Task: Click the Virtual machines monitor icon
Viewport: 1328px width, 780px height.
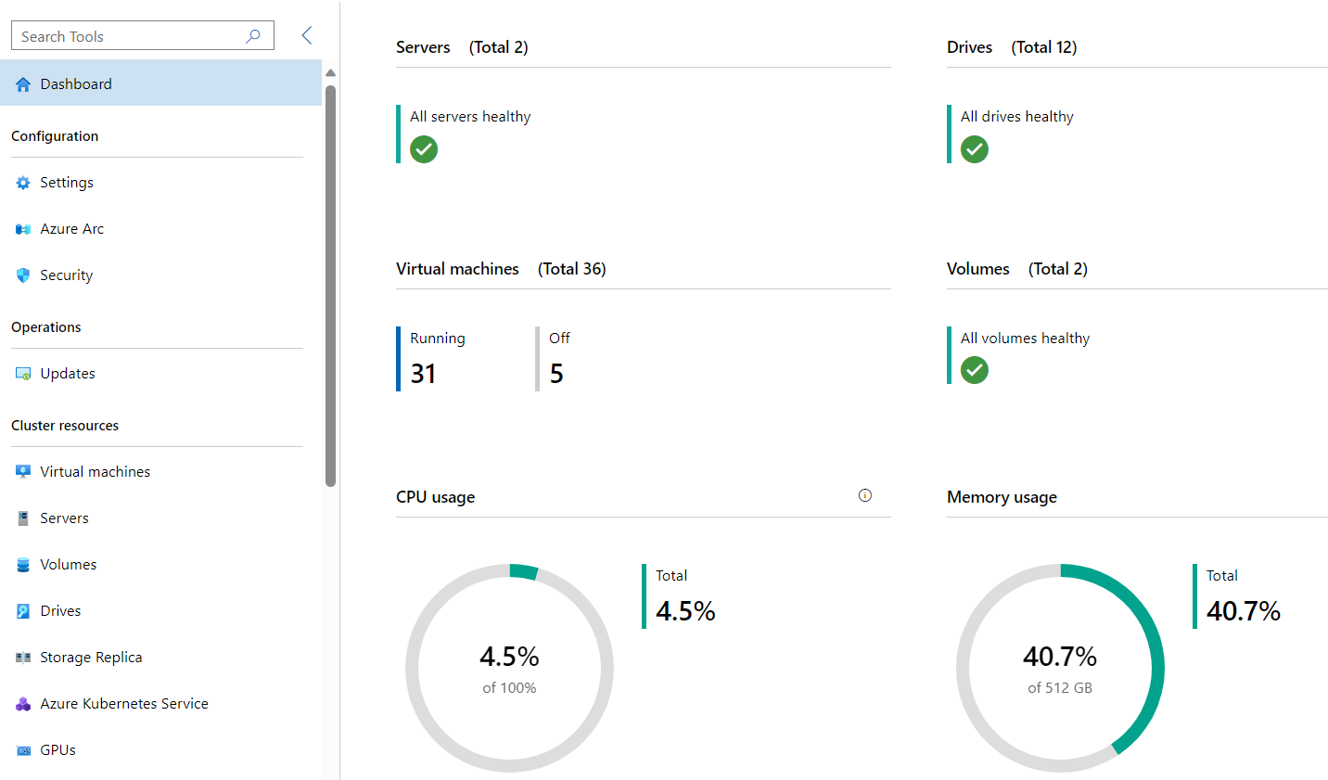Action: pyautogui.click(x=23, y=472)
